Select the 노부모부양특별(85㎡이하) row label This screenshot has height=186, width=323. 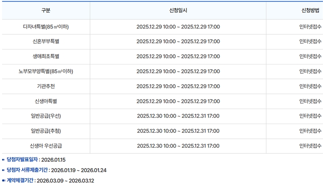point(46,71)
